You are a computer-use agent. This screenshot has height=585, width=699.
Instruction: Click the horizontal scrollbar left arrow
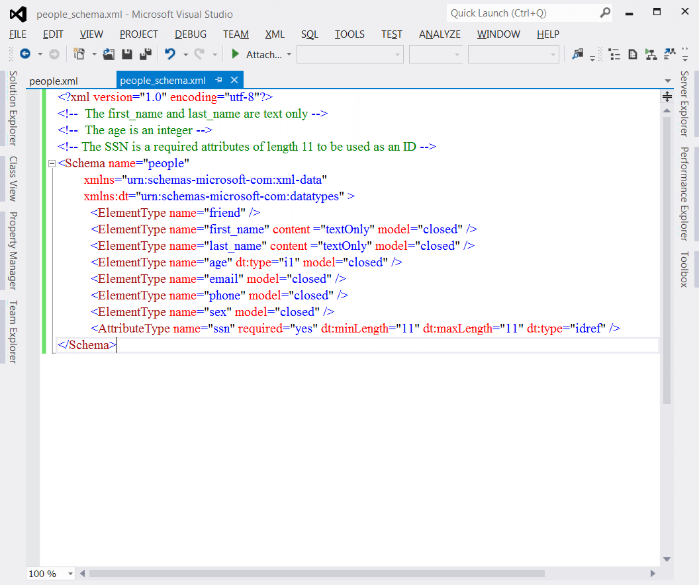coord(83,573)
